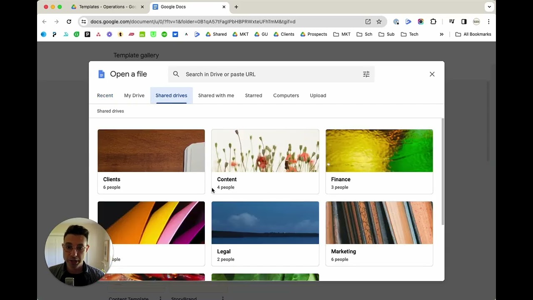The width and height of the screenshot is (533, 300).
Task: Open the Shared with me tab
Action: (x=216, y=95)
